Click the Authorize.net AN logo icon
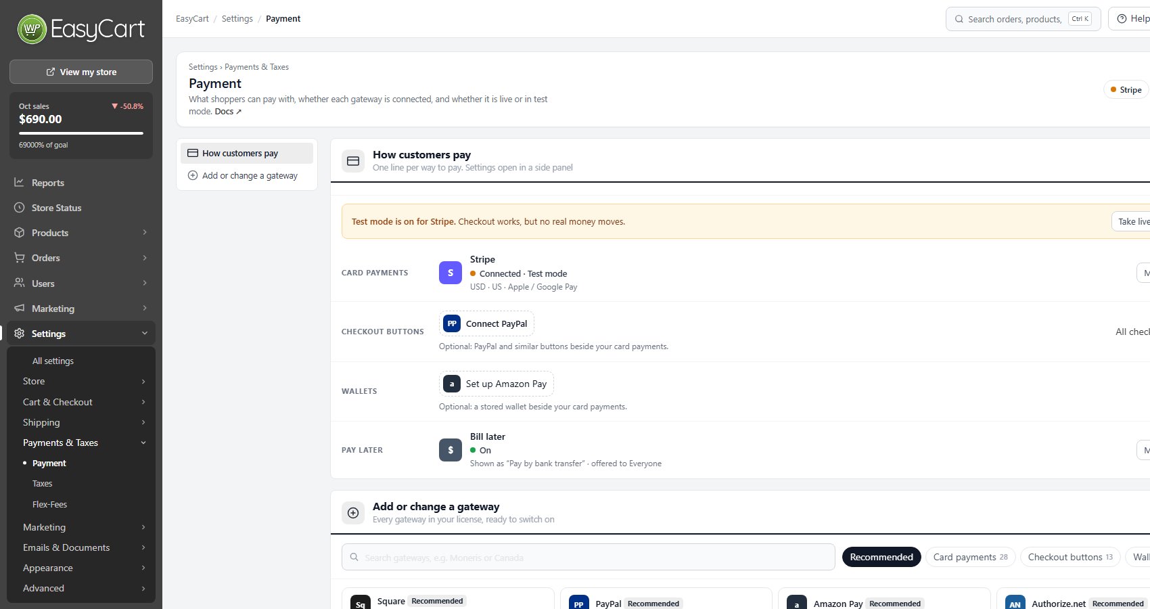The image size is (1150, 609). 1015,603
